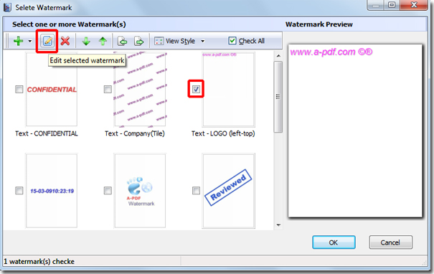This screenshot has width=434, height=274.
Task: Uncheck the LOGO (left-top) watermark checkbox
Action: pos(196,89)
